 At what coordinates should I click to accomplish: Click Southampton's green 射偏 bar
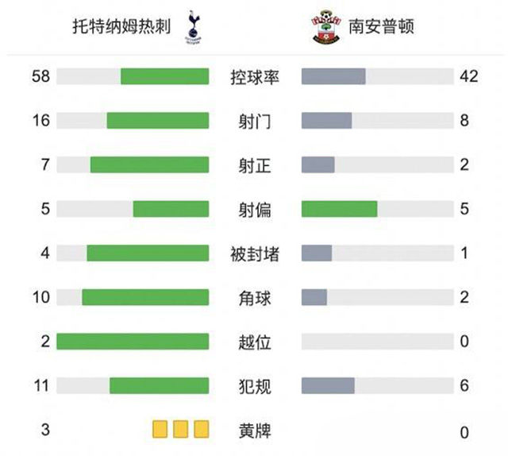[x=340, y=209]
